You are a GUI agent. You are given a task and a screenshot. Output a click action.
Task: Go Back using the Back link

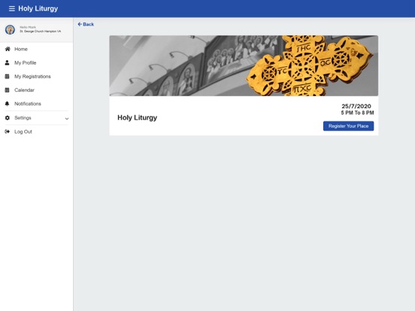[x=86, y=24]
